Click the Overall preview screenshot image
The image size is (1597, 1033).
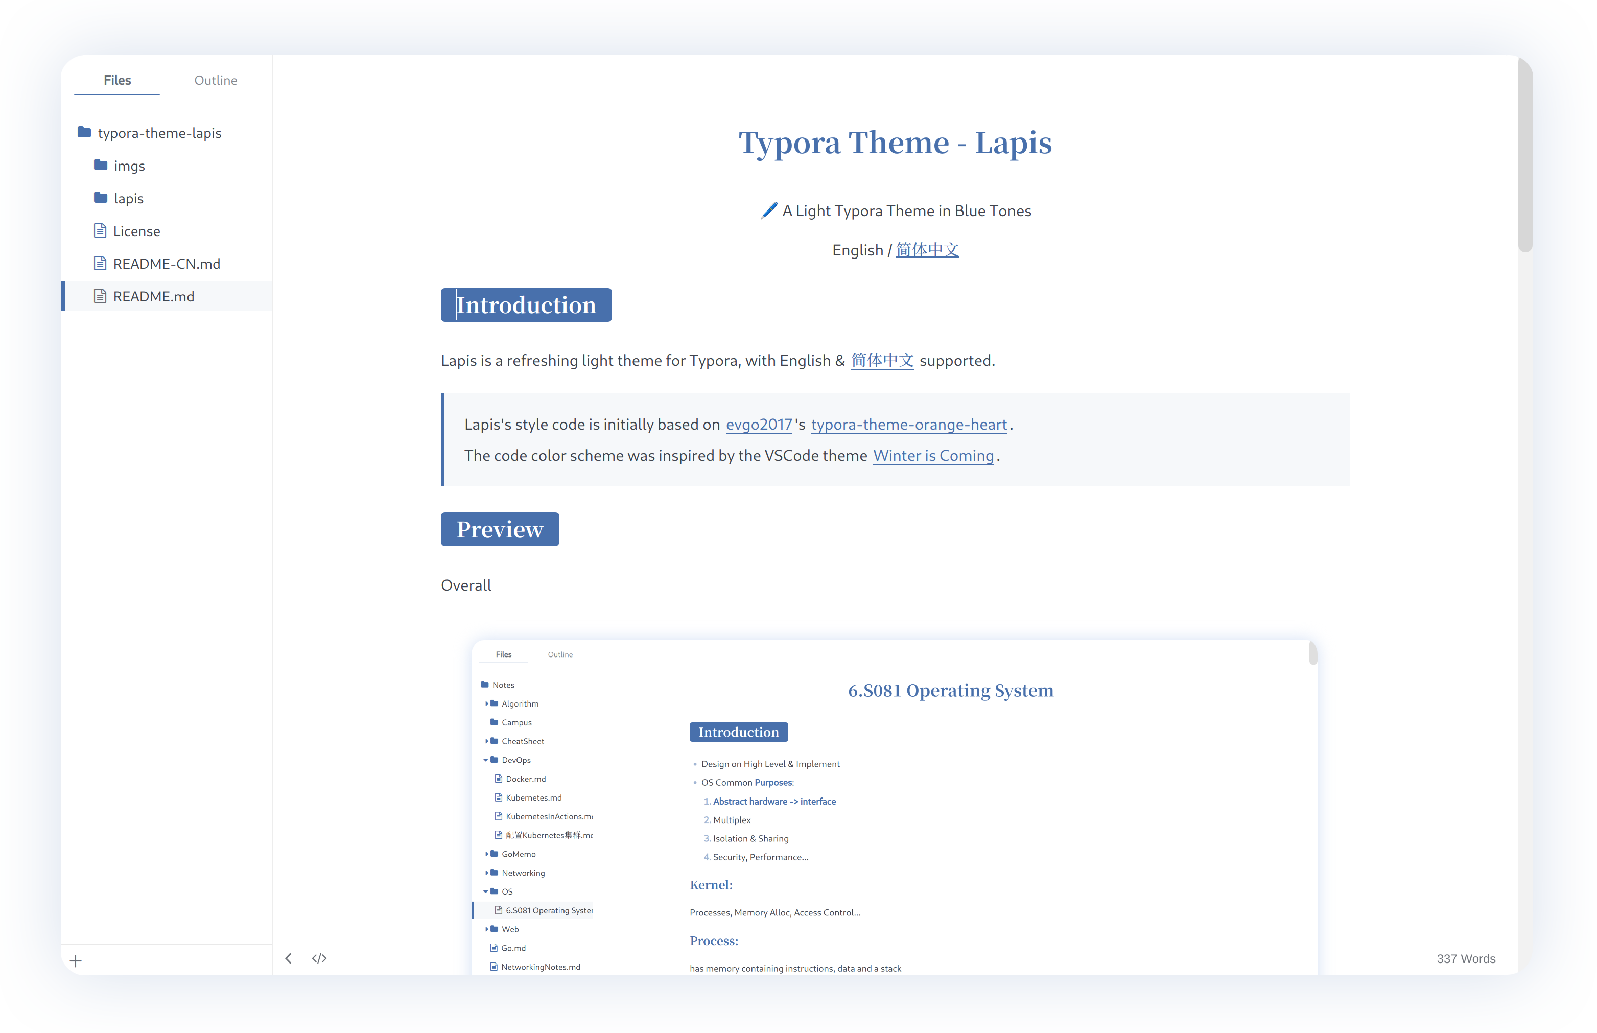pos(894,805)
